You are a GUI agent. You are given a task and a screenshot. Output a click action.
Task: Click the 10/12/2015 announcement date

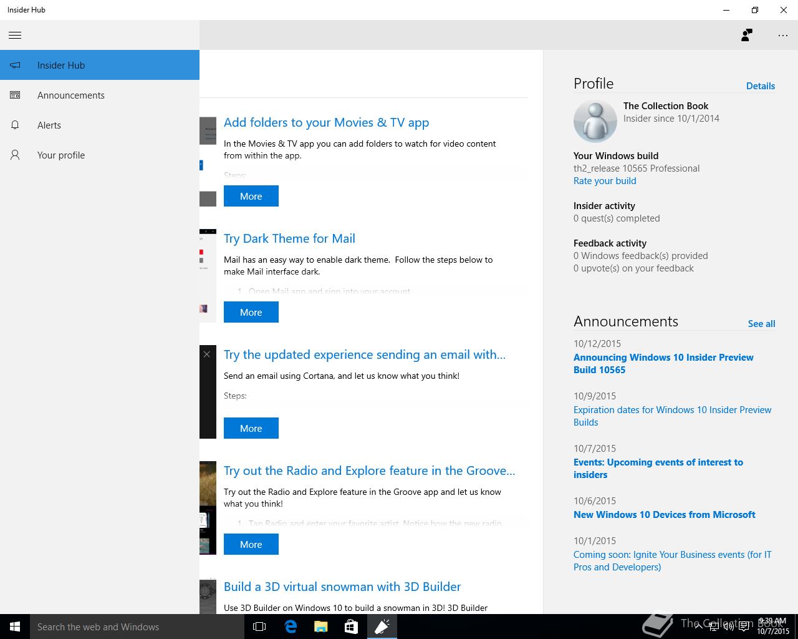(x=597, y=344)
